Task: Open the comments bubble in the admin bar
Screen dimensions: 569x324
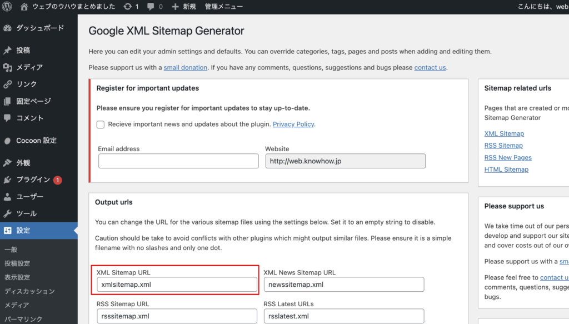Action: [x=151, y=7]
